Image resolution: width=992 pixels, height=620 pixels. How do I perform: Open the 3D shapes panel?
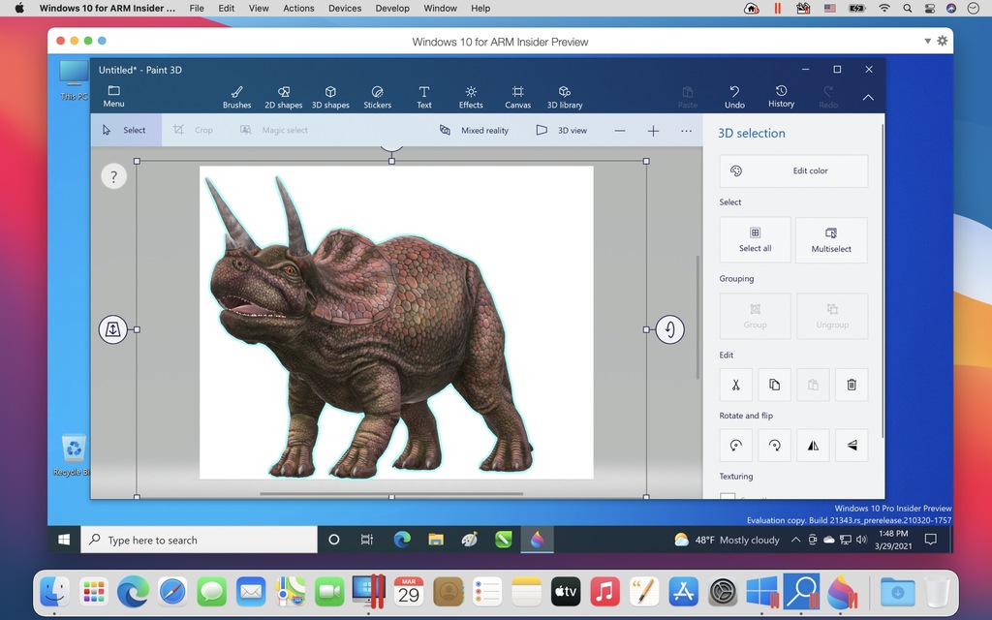330,97
